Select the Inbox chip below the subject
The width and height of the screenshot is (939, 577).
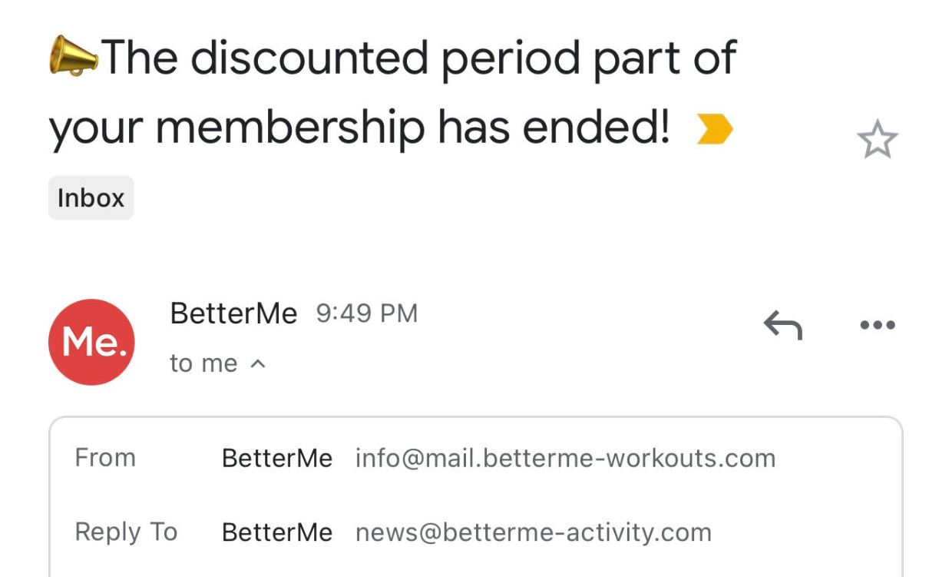(x=90, y=197)
